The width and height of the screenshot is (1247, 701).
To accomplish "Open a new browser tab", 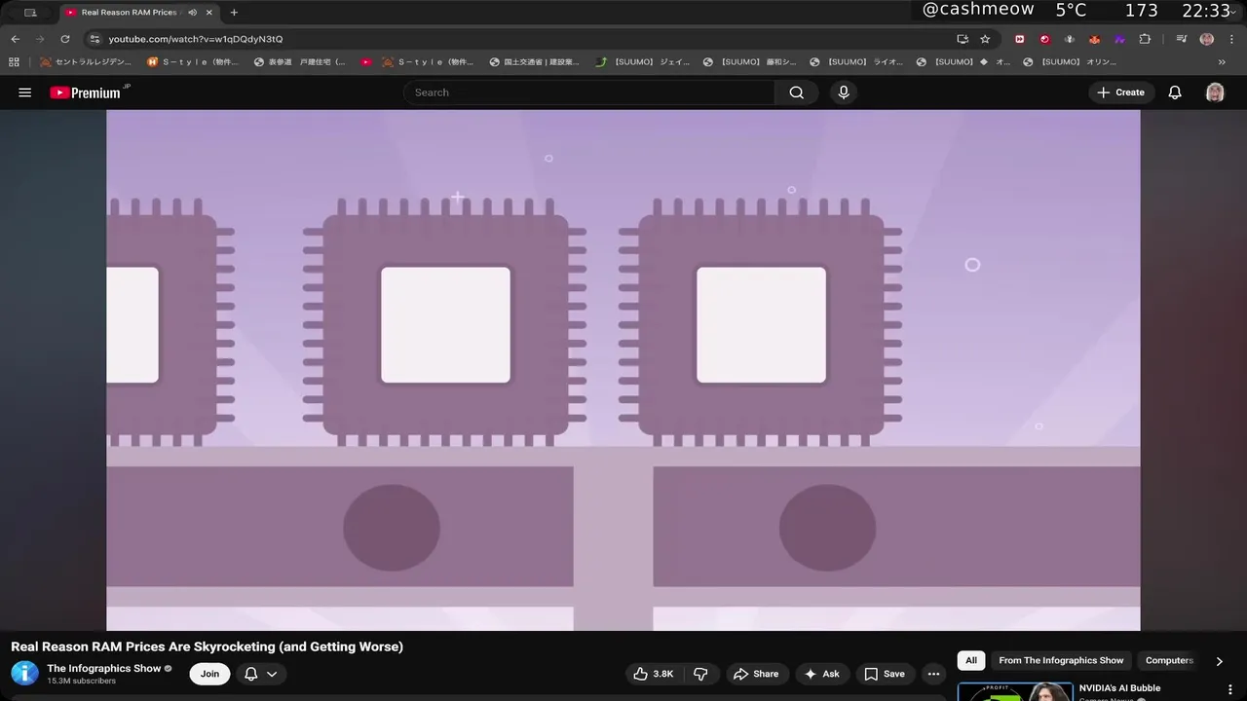I will pyautogui.click(x=234, y=13).
